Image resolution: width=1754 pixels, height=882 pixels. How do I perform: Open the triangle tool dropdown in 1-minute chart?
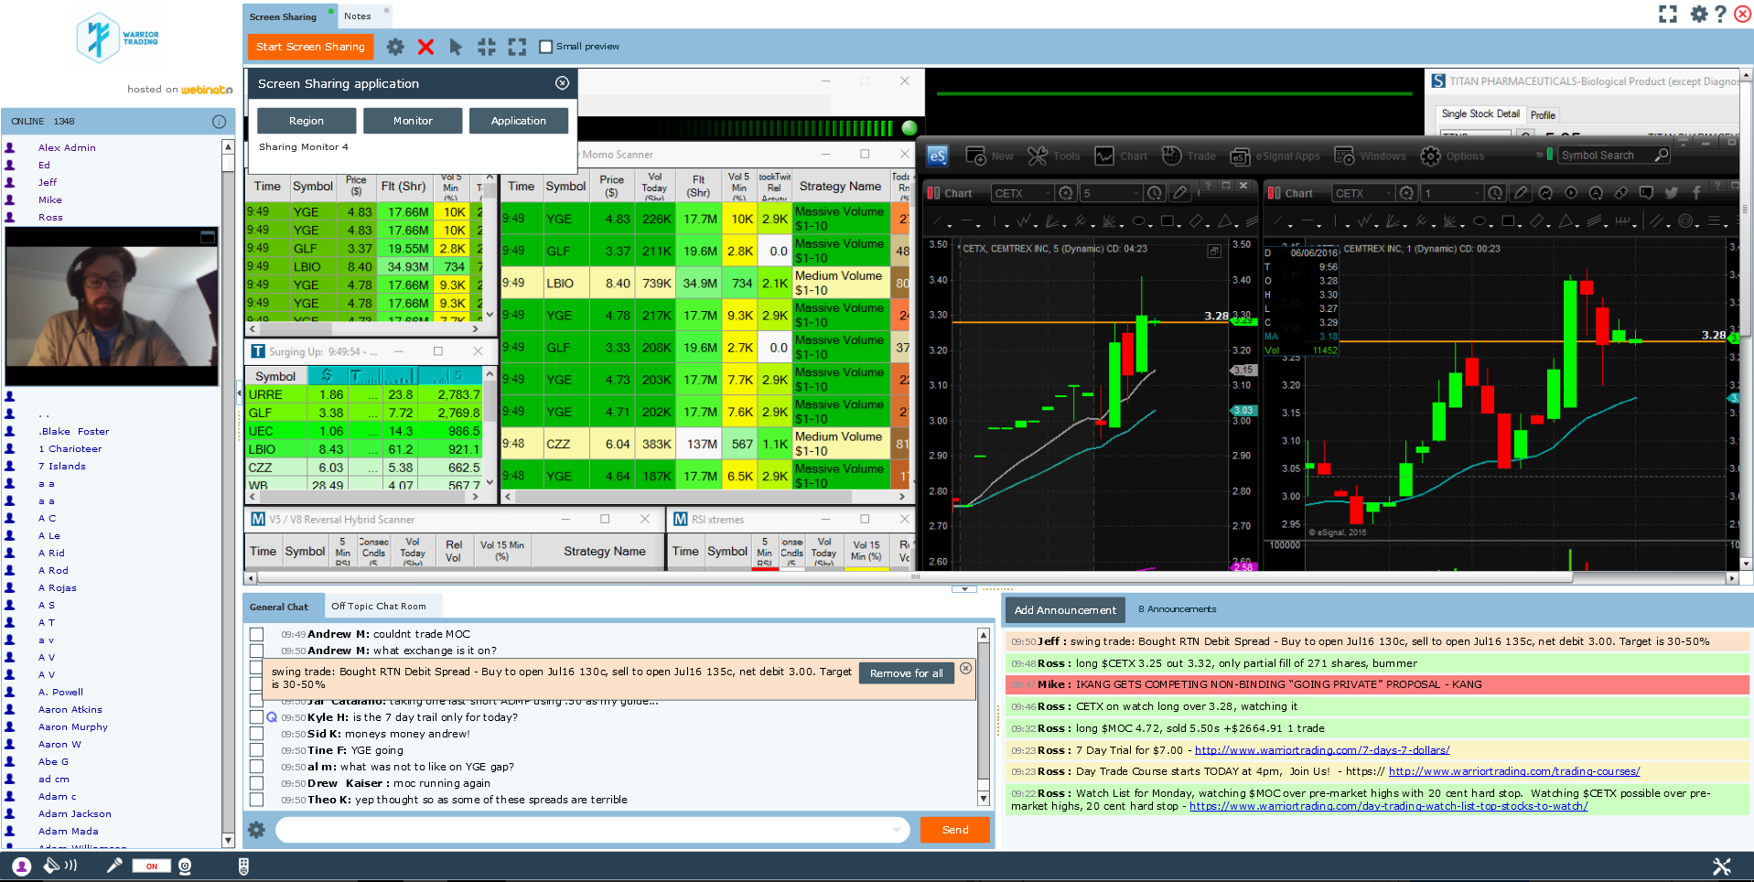point(1578,224)
